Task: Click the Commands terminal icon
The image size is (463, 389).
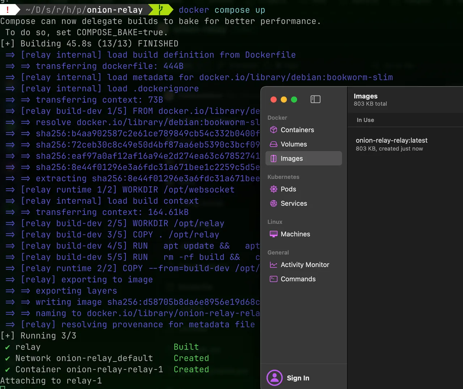Action: [273, 279]
